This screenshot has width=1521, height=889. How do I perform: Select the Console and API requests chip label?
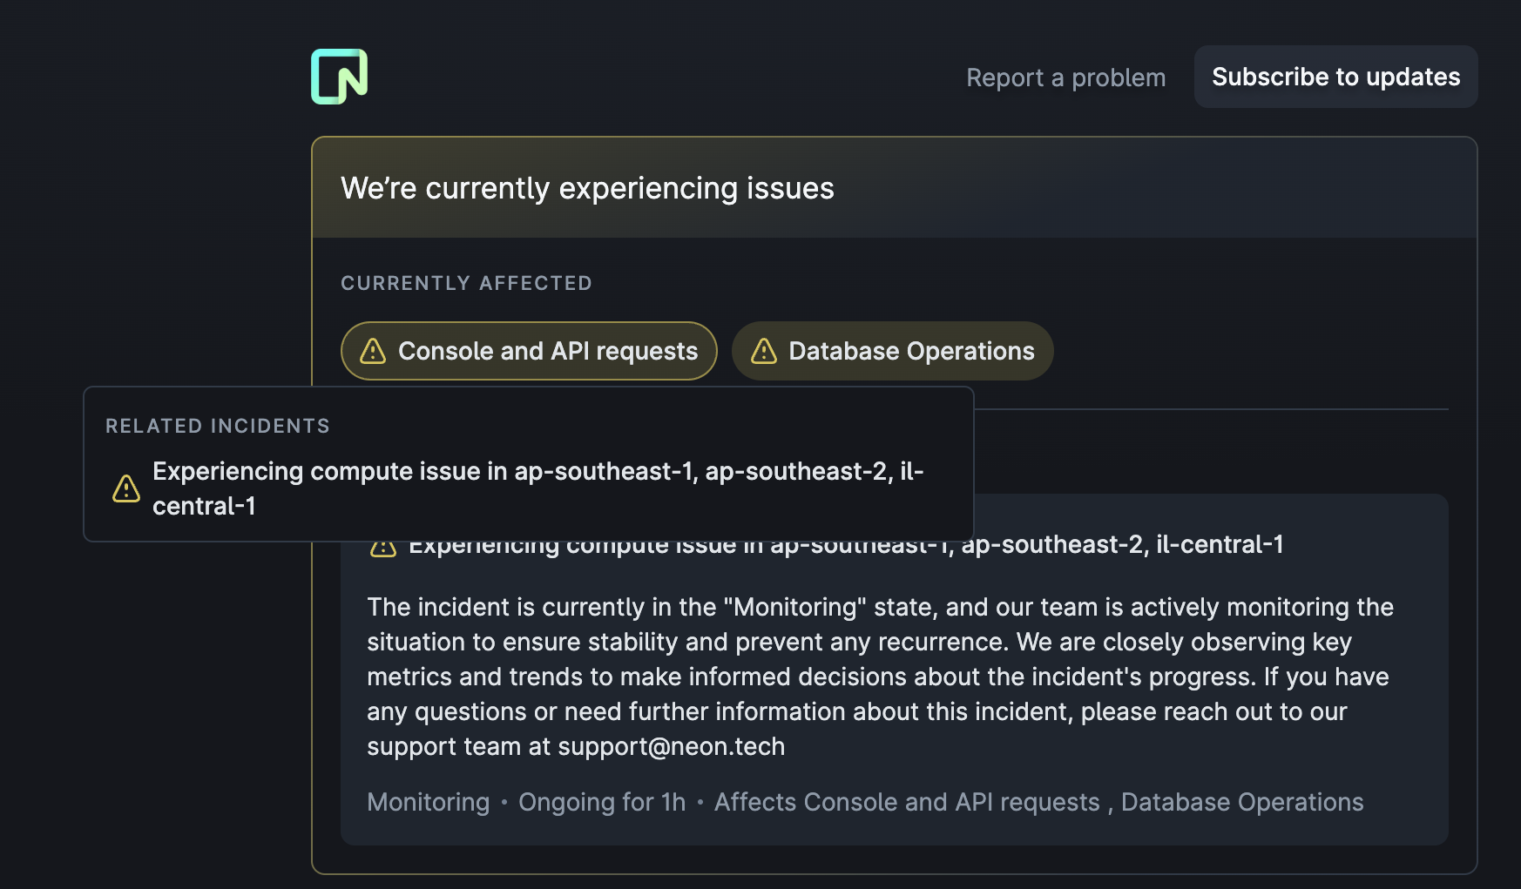[548, 351]
